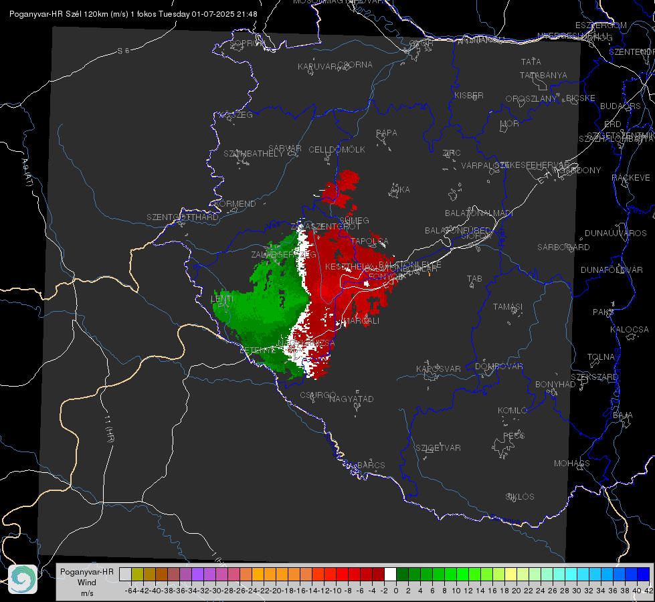Select the KORMEND city label
655x602 pixels.
tap(236, 203)
